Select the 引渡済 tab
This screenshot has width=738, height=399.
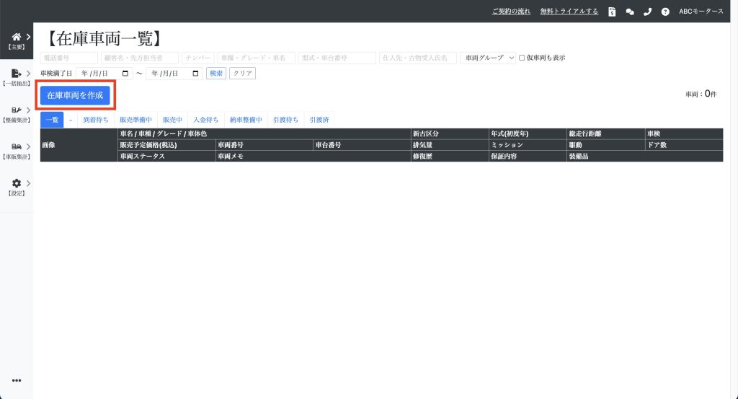click(319, 120)
